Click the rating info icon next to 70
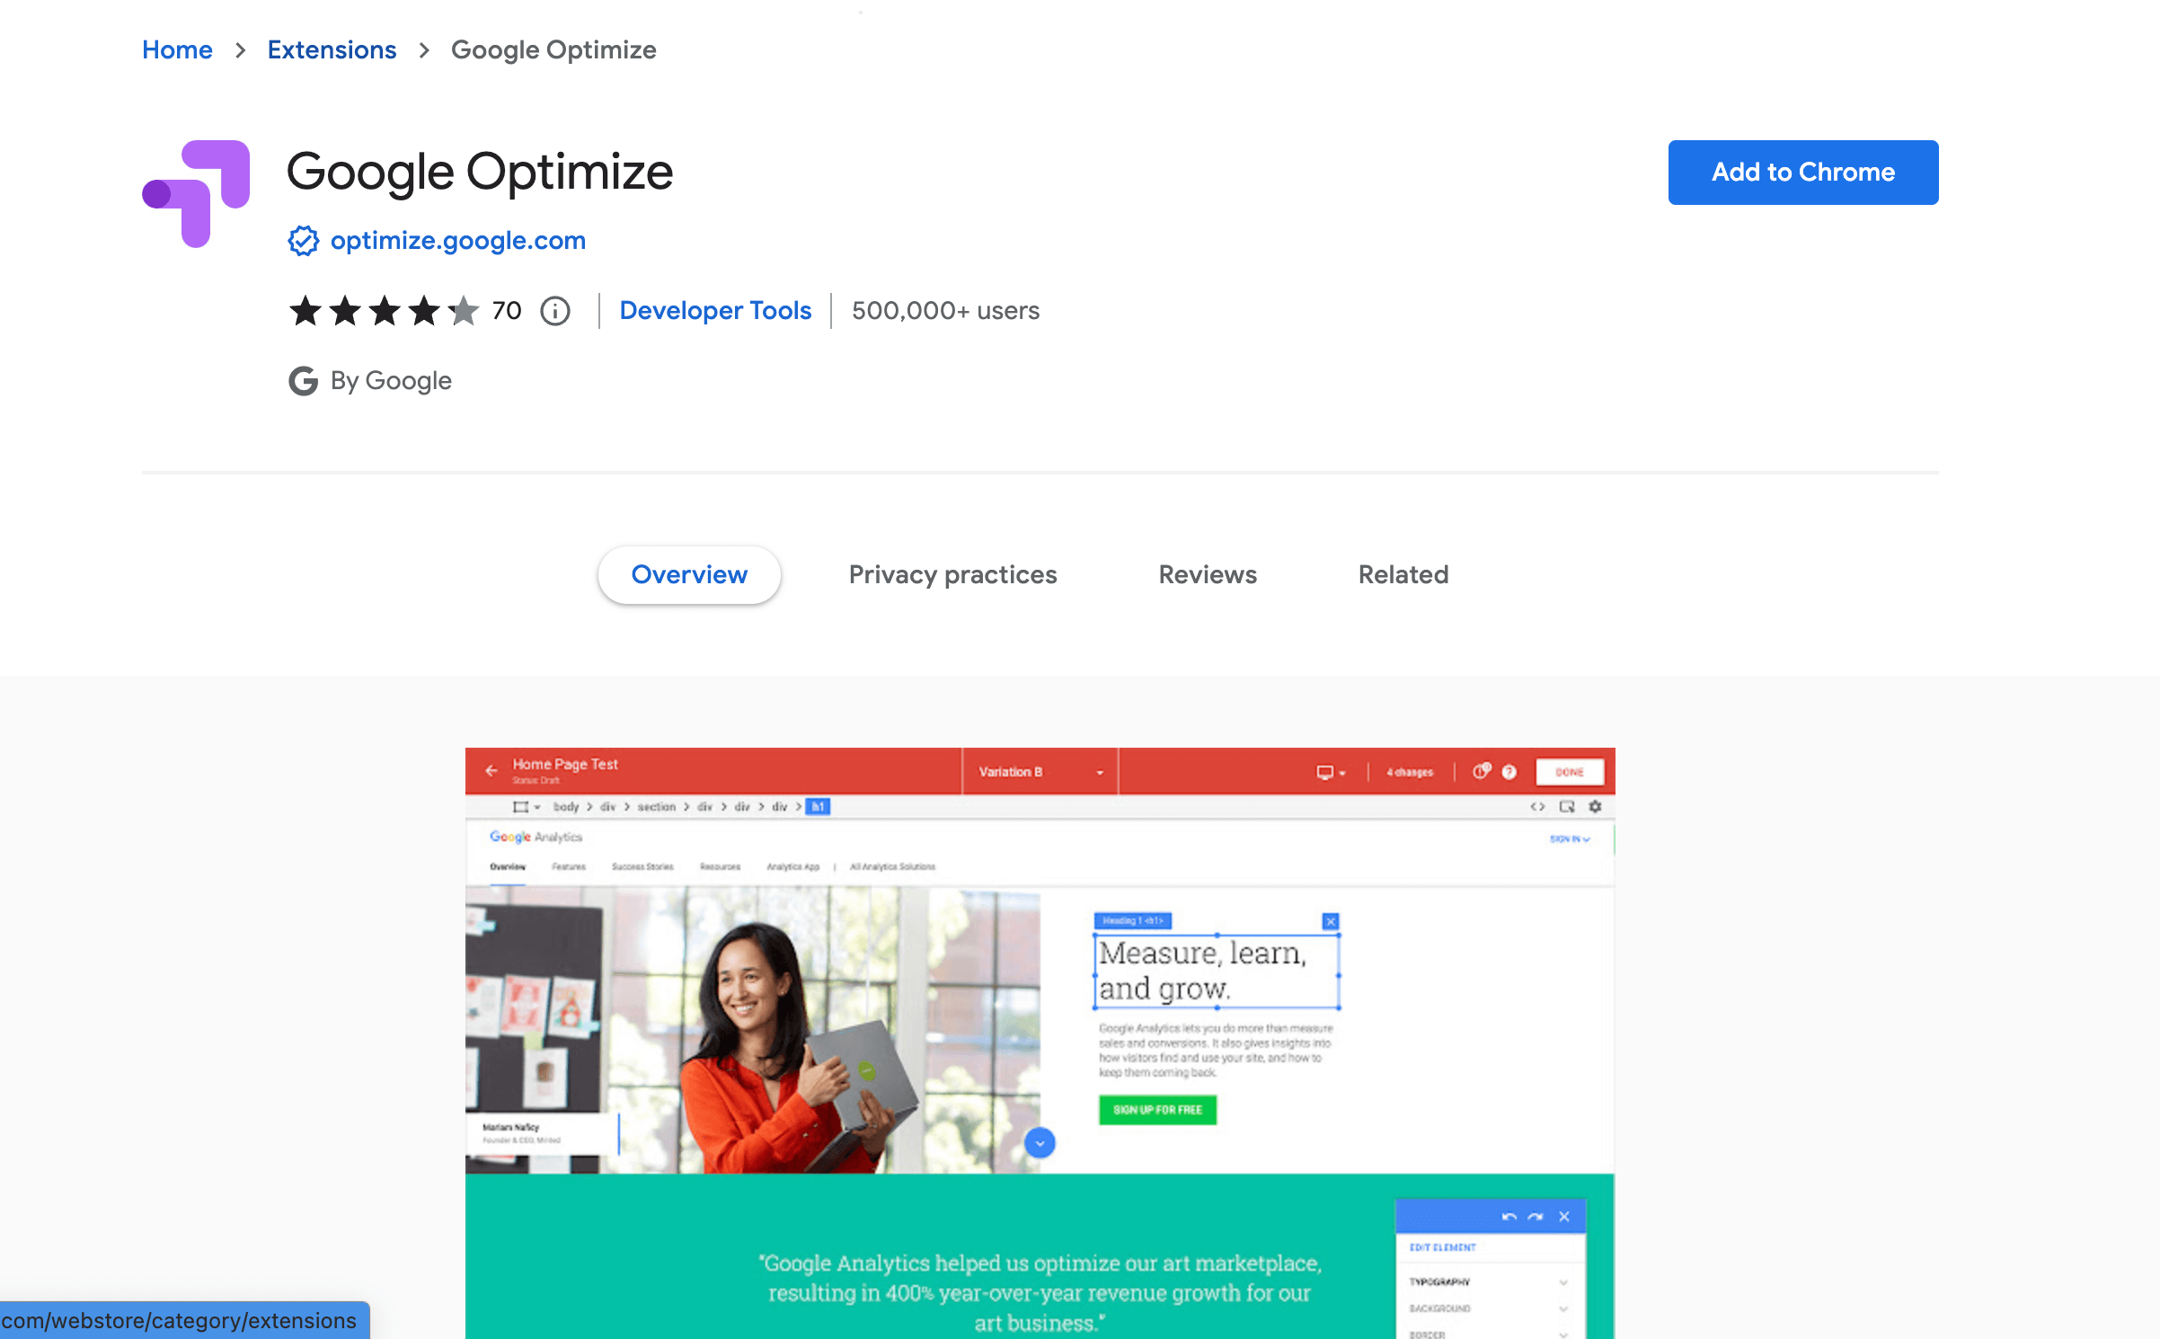 [x=555, y=311]
